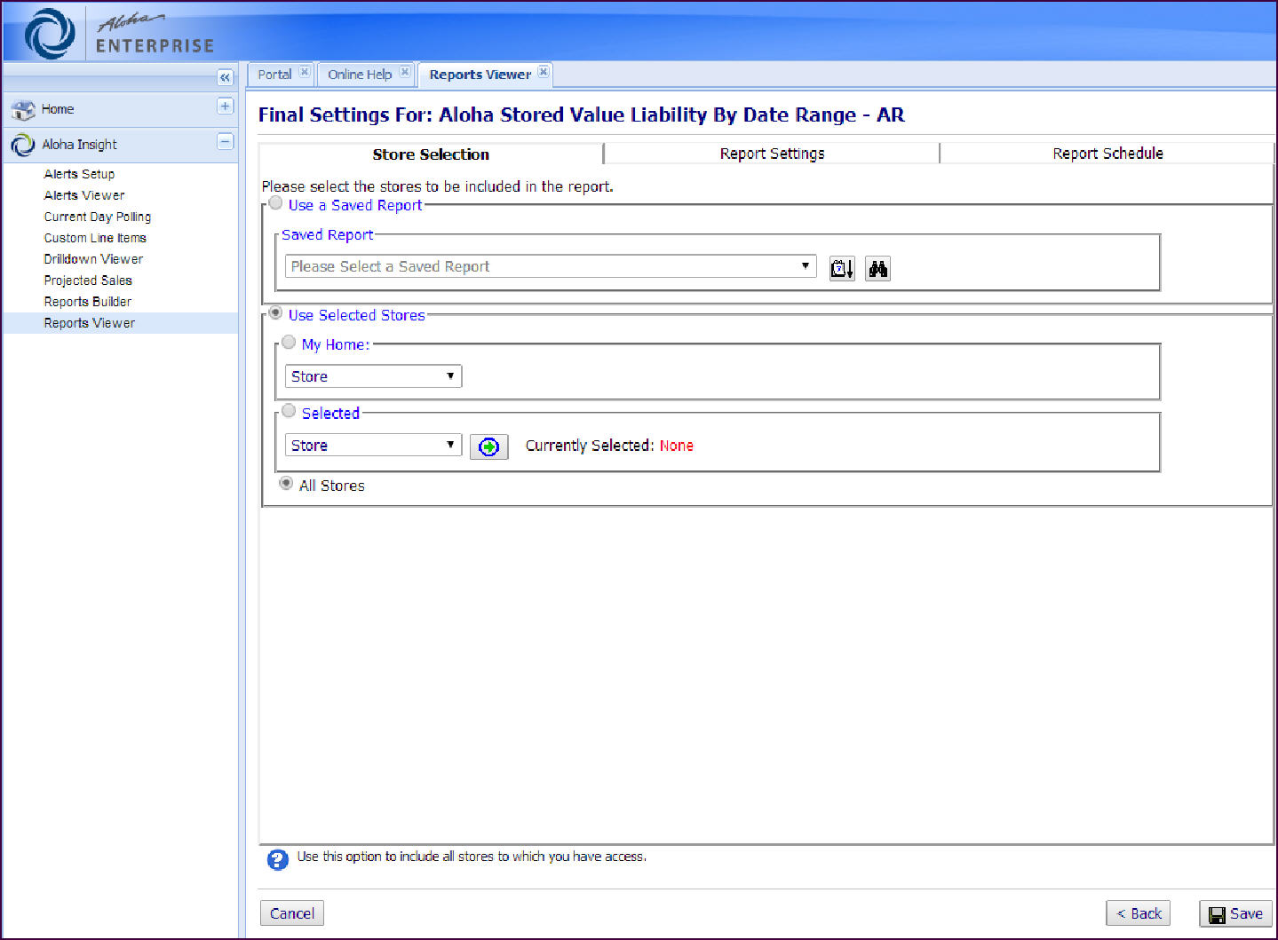Click the Aloha Insight swirl icon
This screenshot has height=940, width=1278.
22,145
